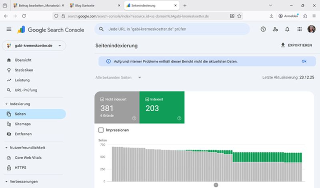Expand the Alle bekannten Seiten filter

click(118, 77)
